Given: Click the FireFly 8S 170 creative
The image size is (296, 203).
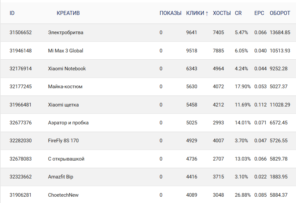Looking at the screenshot, I should [63, 141].
